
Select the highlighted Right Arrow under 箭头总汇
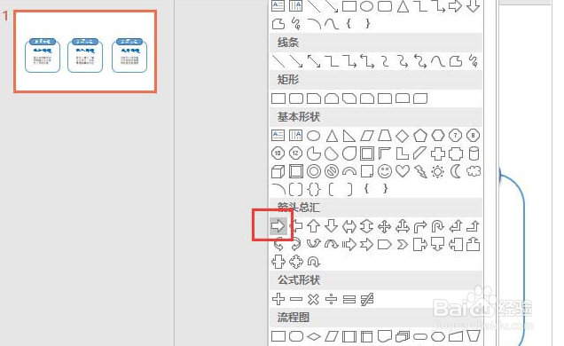pyautogui.click(x=278, y=226)
